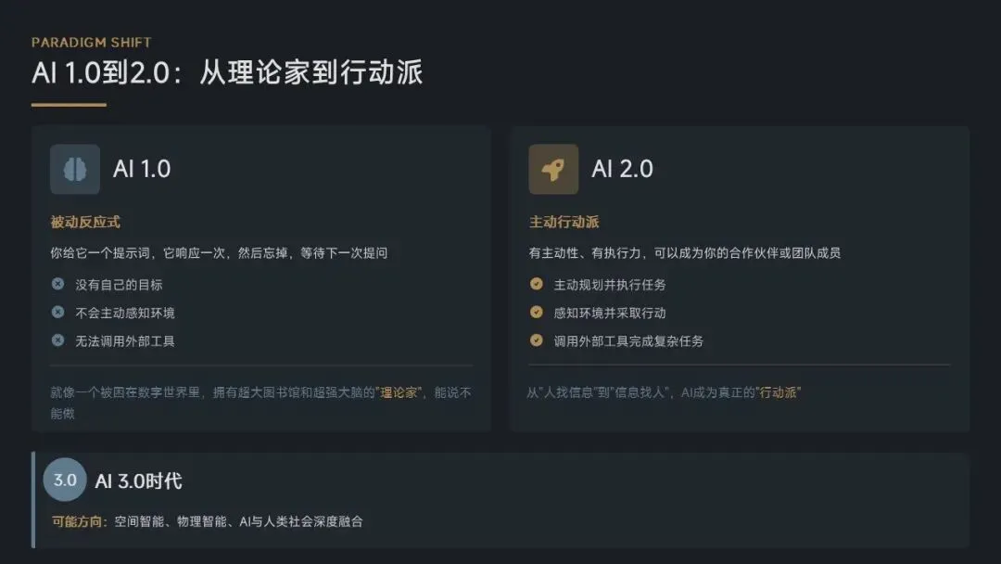Screen dimensions: 1001x564
Task: Click the rocket icon beside AI 2.0
Action: (x=553, y=169)
